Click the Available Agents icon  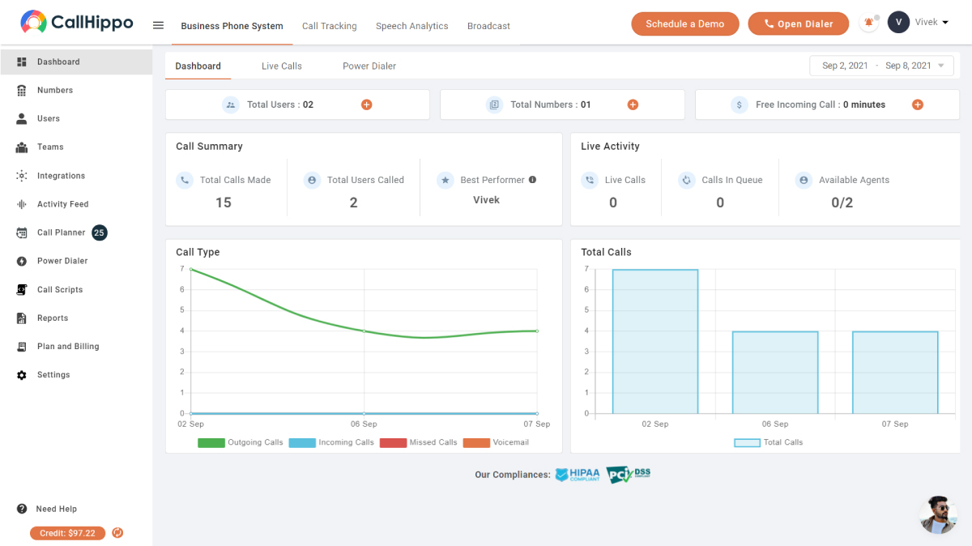click(804, 180)
